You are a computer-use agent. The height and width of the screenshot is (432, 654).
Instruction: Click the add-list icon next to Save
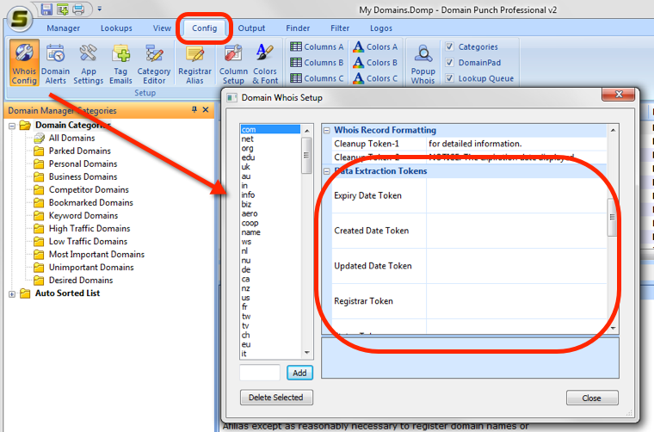tap(63, 9)
